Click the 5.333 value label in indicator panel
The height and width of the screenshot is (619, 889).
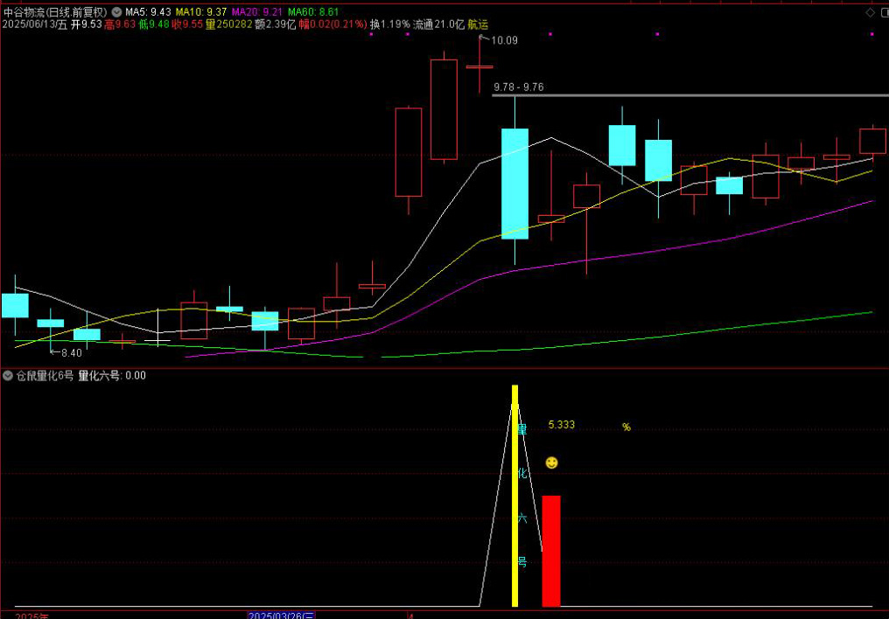[561, 425]
